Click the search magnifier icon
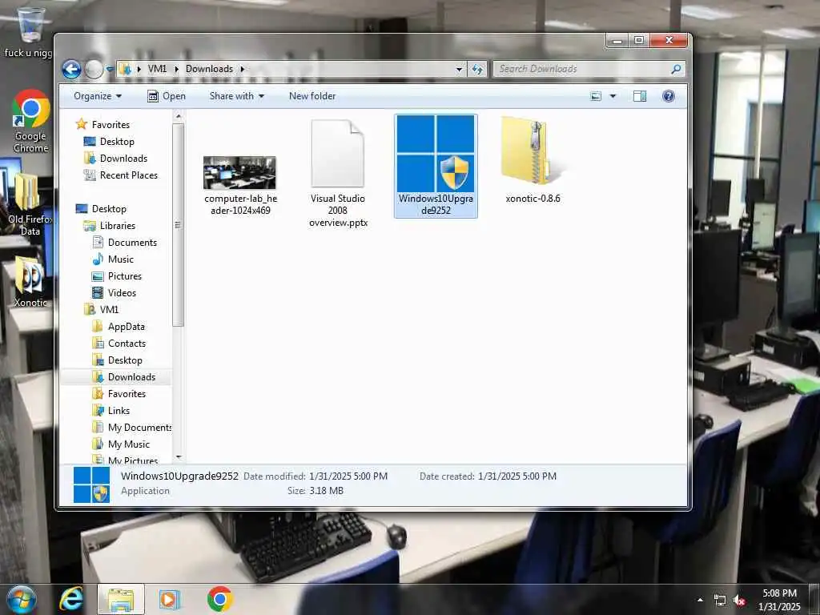Image resolution: width=820 pixels, height=615 pixels. [x=676, y=69]
